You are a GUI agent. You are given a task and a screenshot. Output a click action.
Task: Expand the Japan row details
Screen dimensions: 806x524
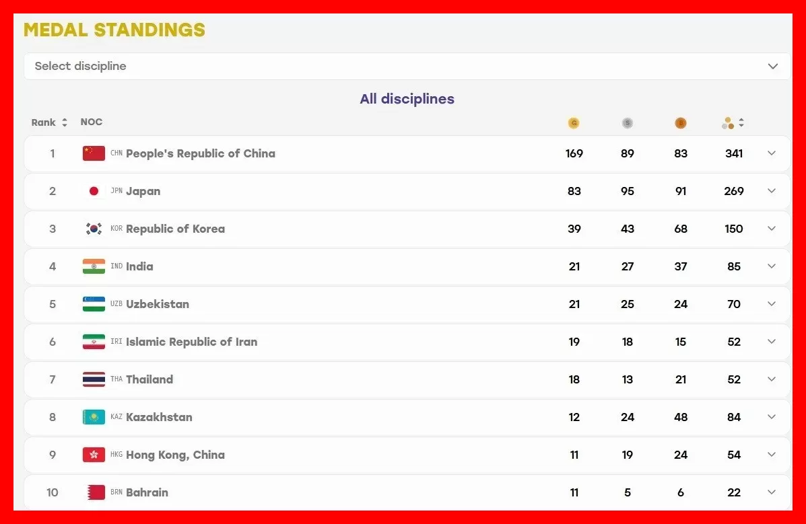click(x=772, y=190)
